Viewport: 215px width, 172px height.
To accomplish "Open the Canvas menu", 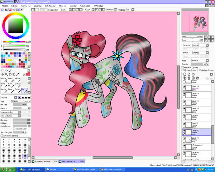I will (26, 6).
